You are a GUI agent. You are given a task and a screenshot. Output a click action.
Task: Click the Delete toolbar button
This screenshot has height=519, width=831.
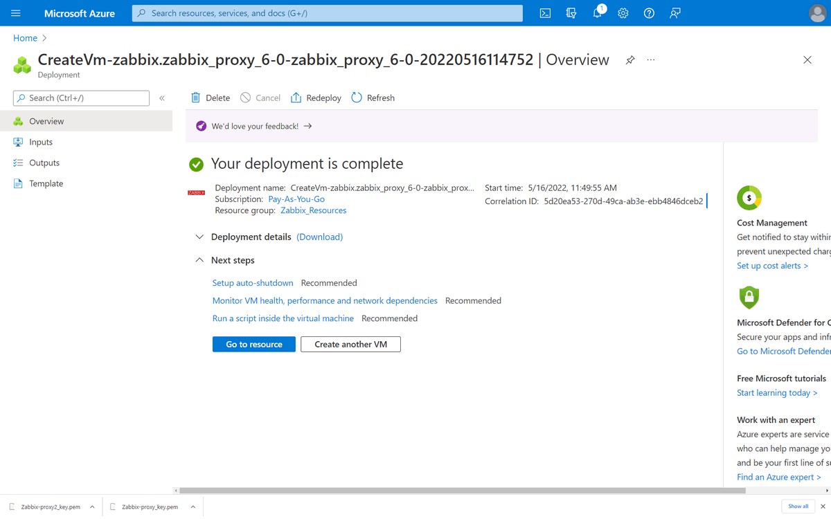coord(211,98)
